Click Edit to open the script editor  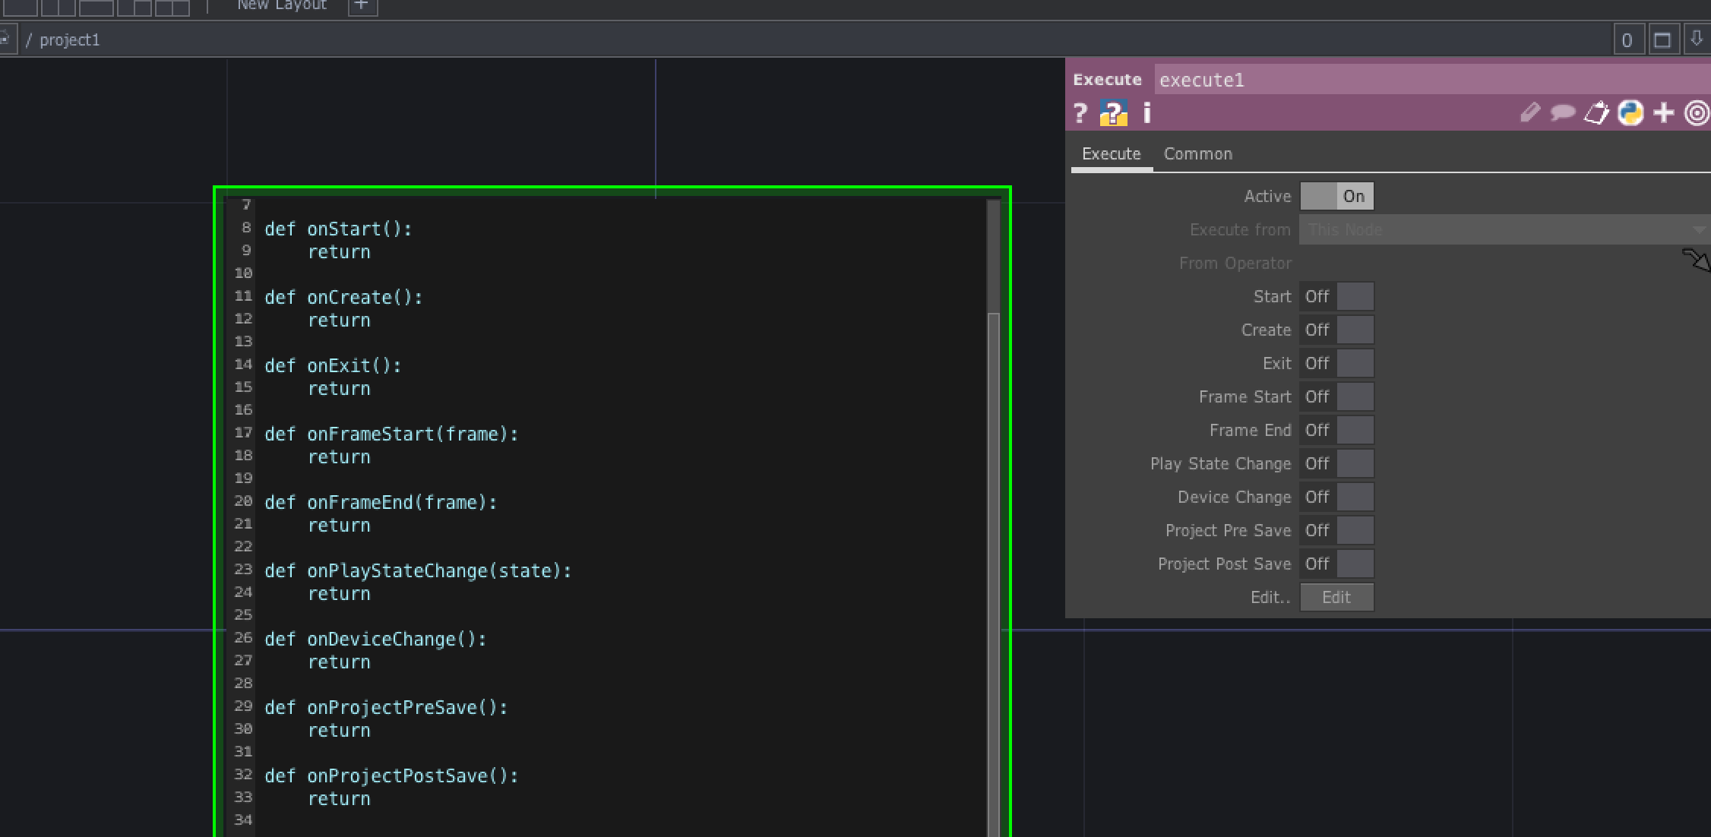(1336, 597)
